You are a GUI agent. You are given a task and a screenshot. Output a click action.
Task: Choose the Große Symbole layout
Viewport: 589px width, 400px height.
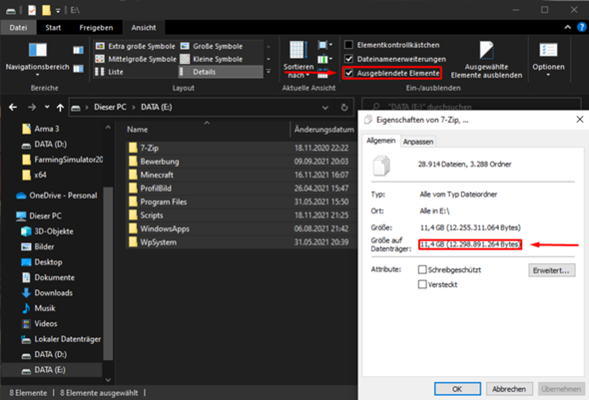point(212,46)
